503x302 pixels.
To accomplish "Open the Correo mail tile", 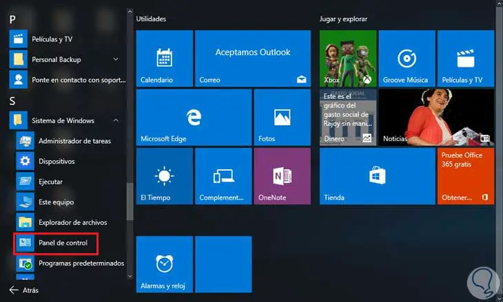I will point(253,58).
